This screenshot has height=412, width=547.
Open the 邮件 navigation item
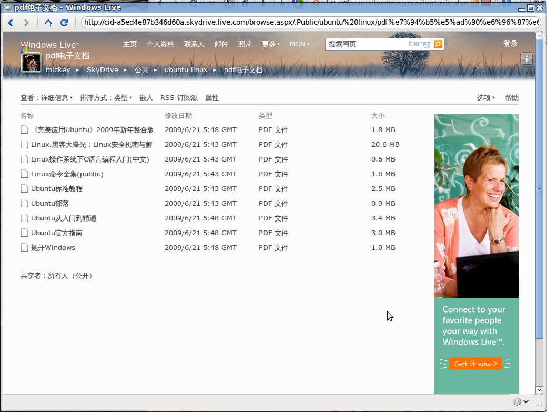[221, 44]
